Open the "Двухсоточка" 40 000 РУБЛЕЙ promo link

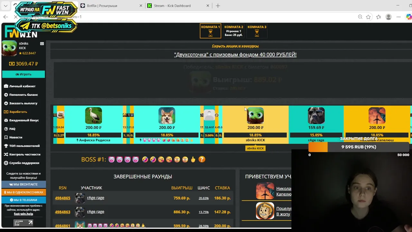click(x=235, y=55)
